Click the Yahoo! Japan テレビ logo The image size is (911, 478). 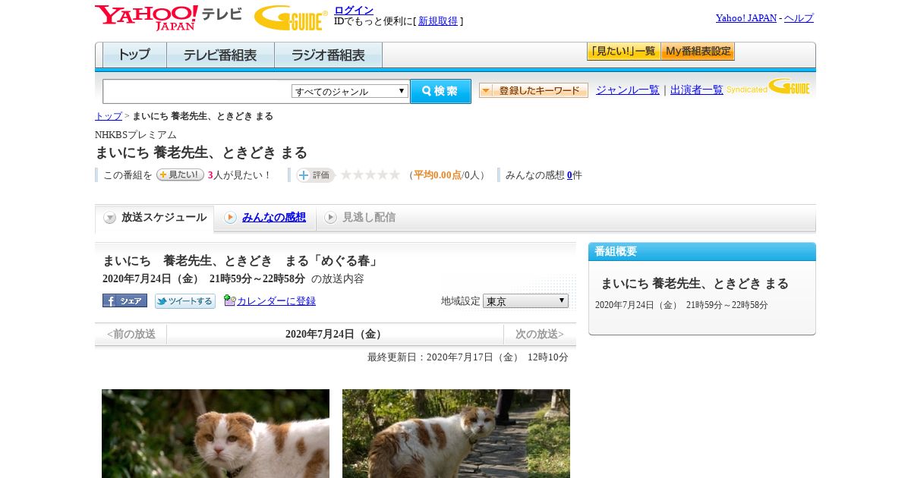(x=169, y=17)
